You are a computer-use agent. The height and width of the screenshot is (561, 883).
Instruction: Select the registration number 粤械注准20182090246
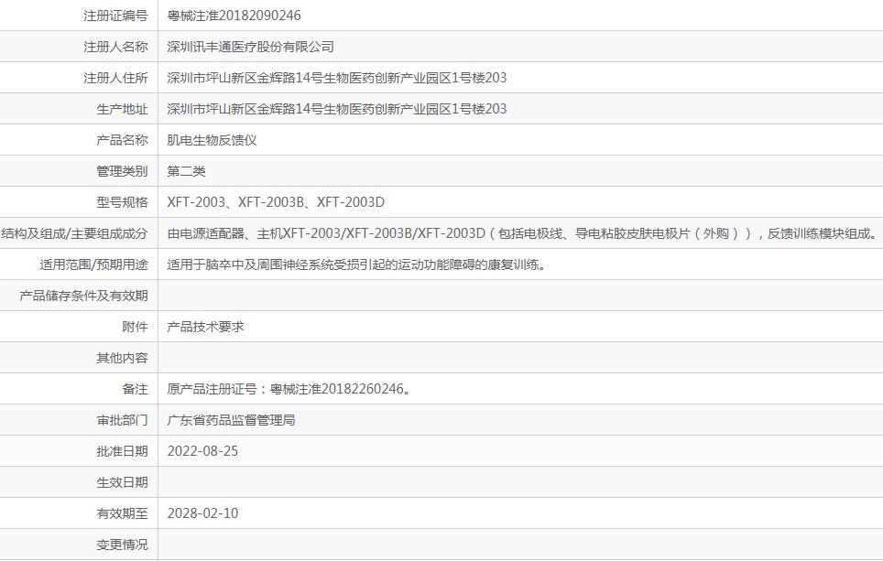tap(234, 16)
